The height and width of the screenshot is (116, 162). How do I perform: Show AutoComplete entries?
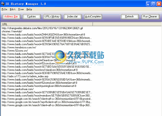pyautogui.click(x=93, y=16)
